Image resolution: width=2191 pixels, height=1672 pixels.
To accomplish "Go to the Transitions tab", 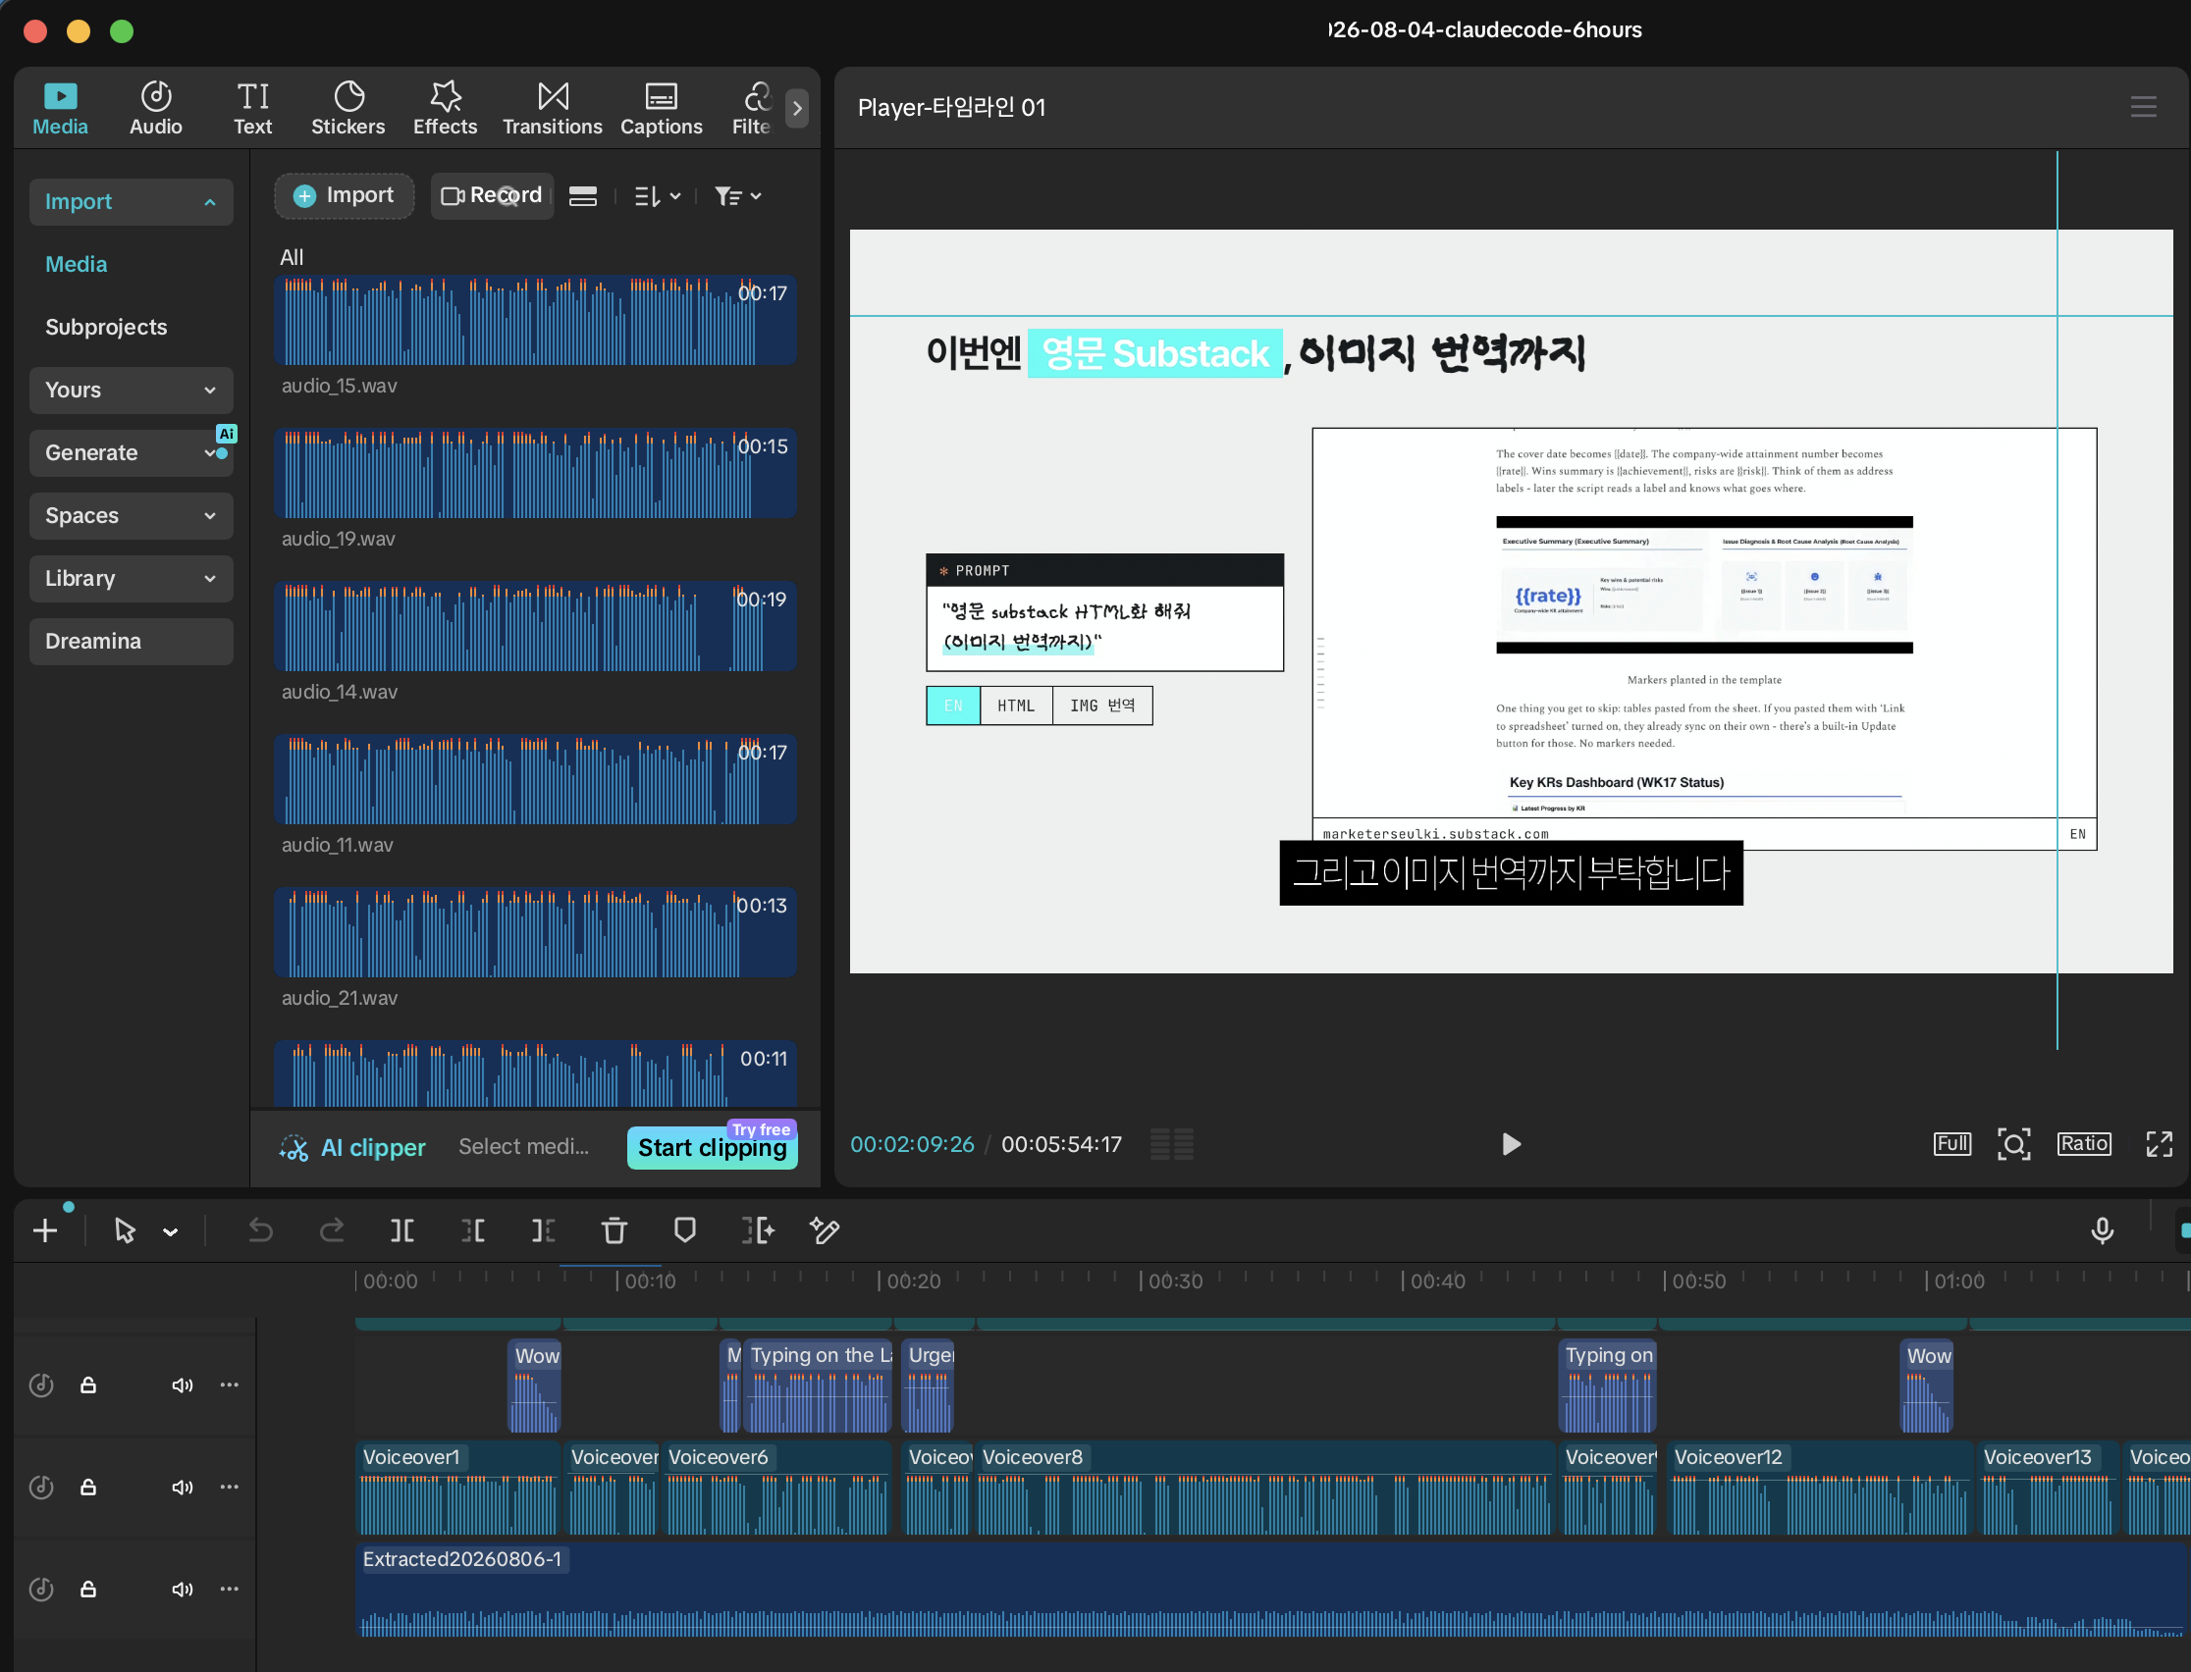I will point(553,108).
